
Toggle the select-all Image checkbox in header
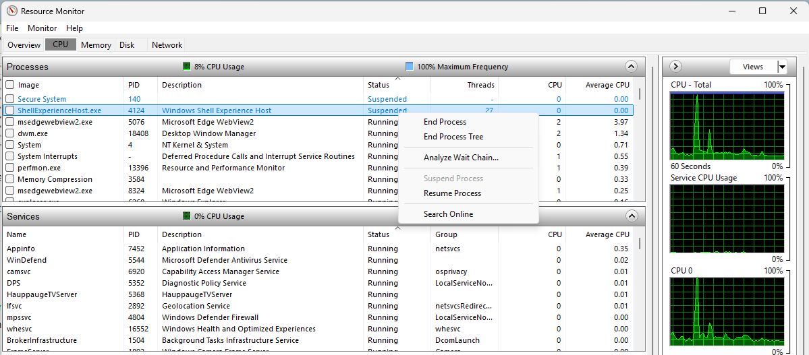coord(10,84)
